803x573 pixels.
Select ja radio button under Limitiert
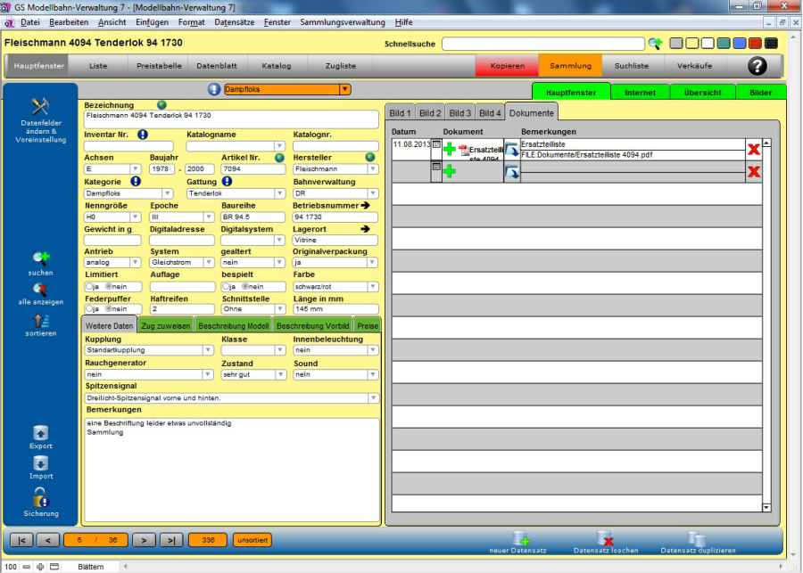(89, 287)
